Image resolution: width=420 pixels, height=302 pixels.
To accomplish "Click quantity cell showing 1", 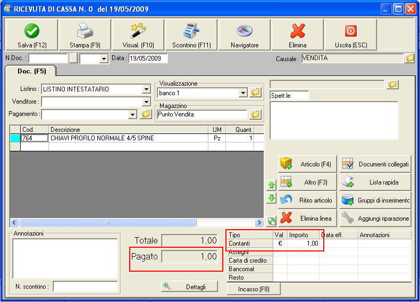I will (x=240, y=138).
